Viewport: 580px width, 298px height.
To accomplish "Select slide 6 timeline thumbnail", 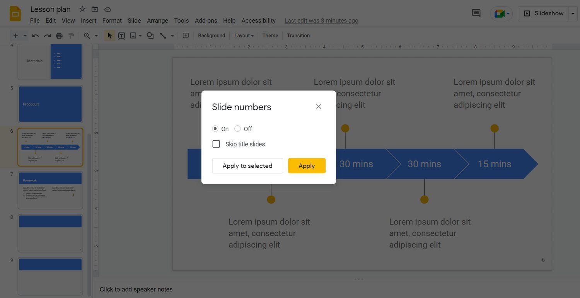I will (x=50, y=147).
